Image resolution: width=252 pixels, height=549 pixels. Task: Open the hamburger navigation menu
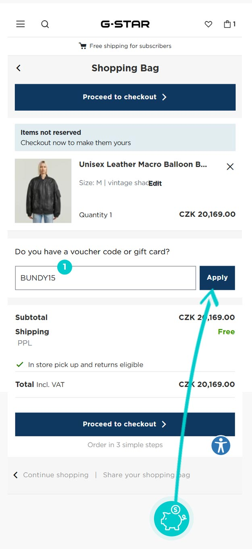coord(20,24)
